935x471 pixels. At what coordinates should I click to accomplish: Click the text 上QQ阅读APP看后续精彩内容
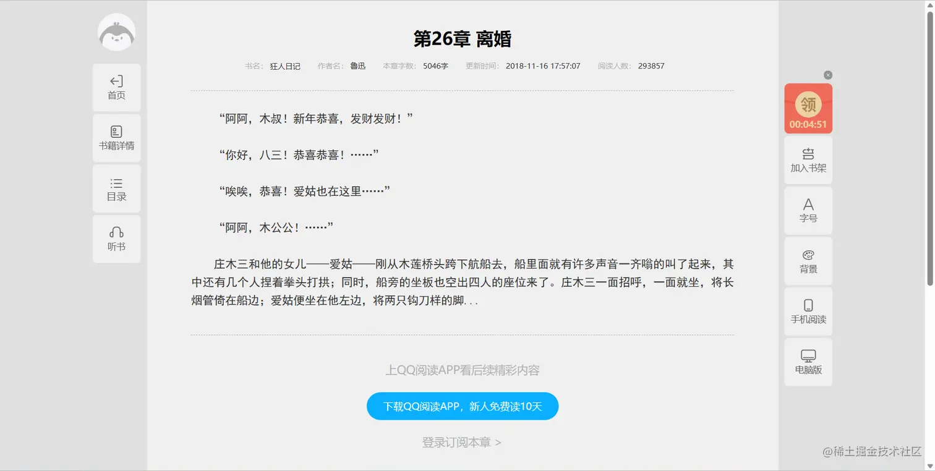pos(463,370)
